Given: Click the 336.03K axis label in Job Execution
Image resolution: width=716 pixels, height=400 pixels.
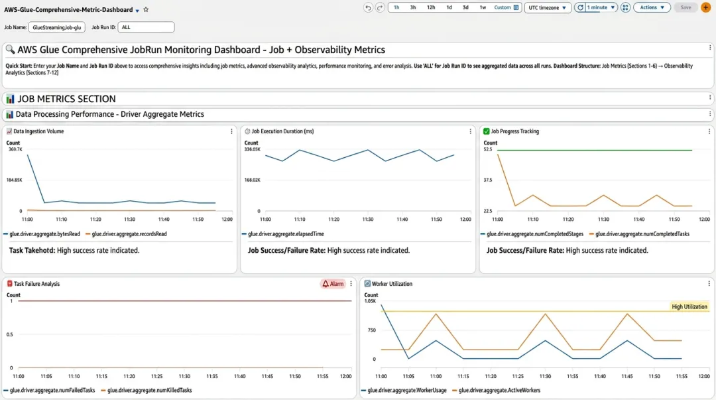Looking at the screenshot, I should coord(252,149).
